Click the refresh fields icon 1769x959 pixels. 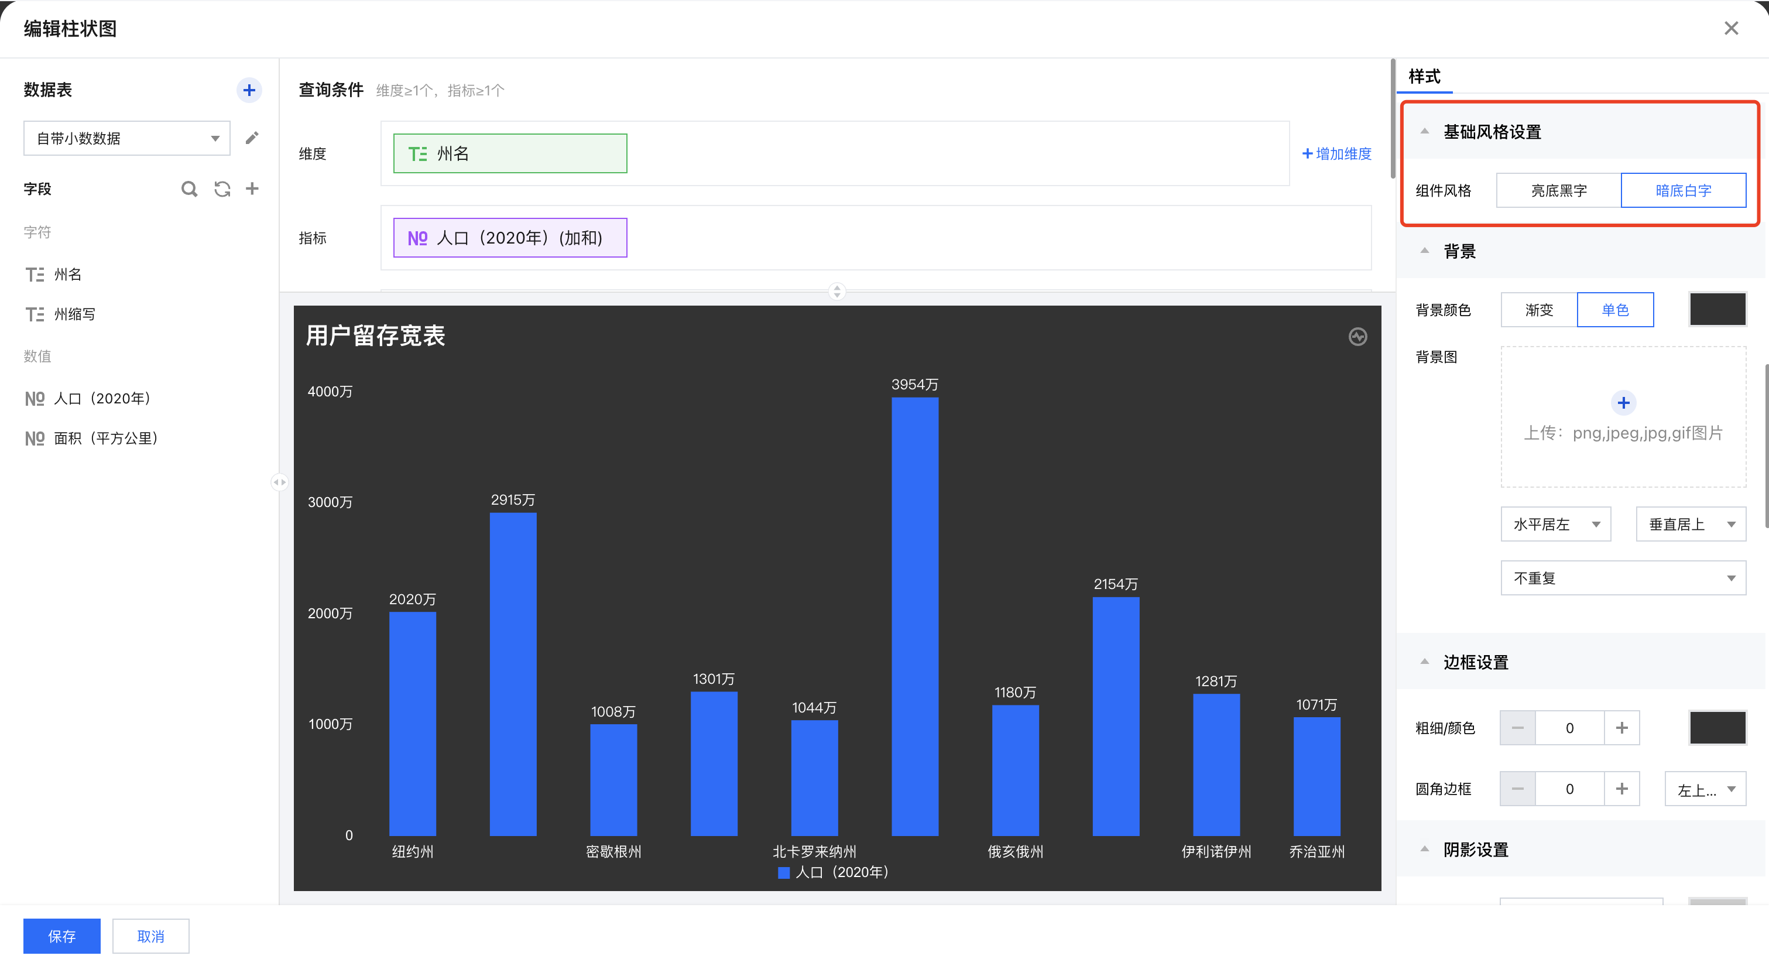coord(222,189)
